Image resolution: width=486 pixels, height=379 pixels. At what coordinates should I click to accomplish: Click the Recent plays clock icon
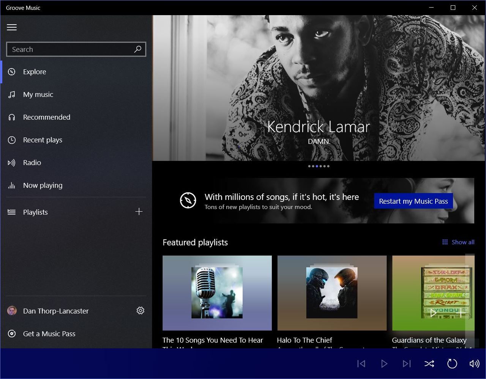(x=12, y=140)
